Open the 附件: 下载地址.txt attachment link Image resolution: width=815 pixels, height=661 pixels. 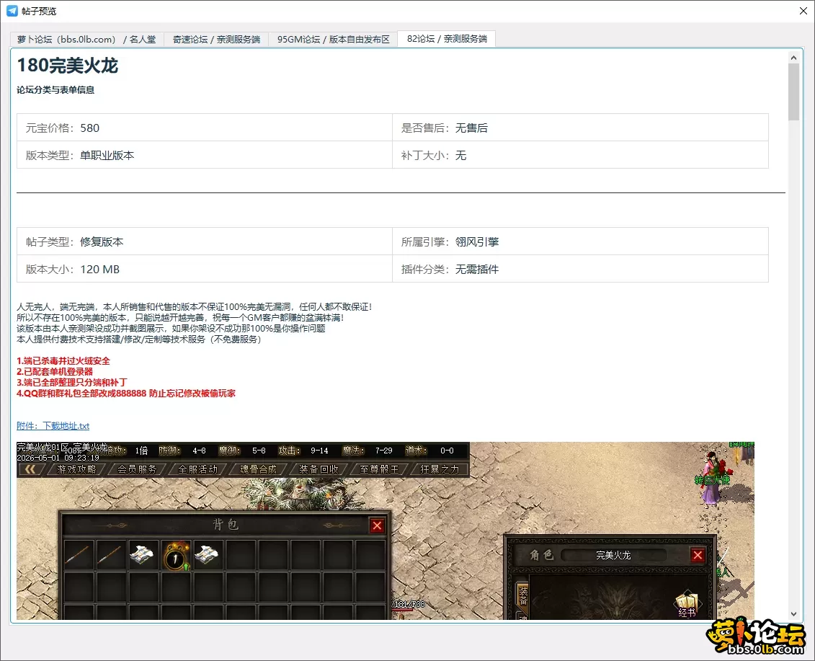[x=53, y=426]
